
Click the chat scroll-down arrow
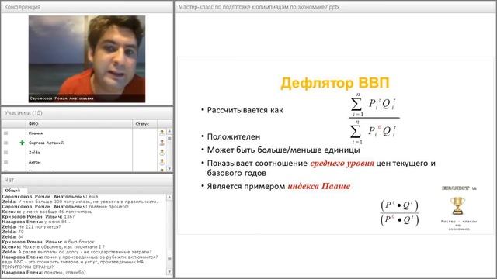point(169,272)
